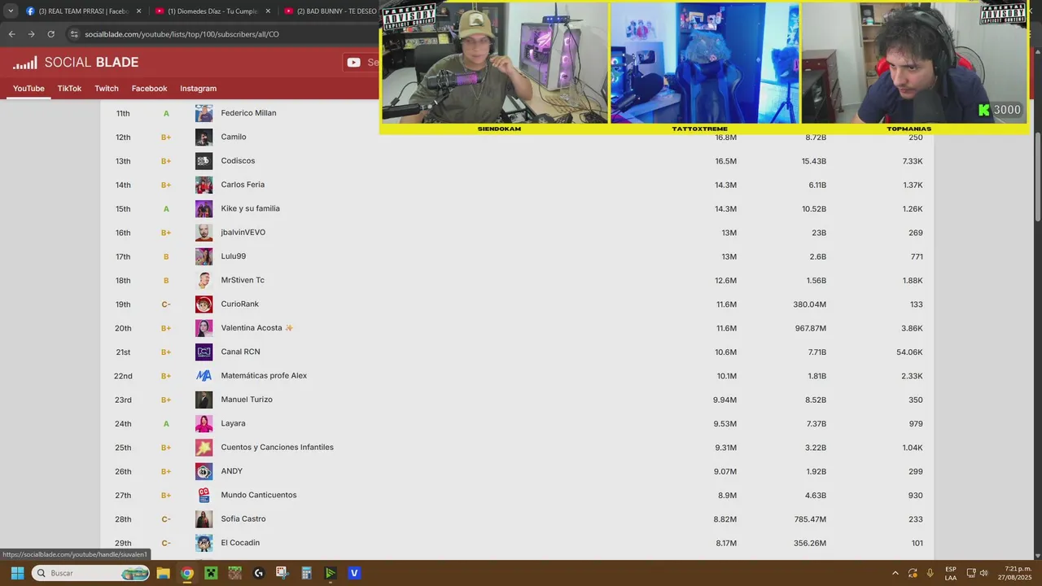This screenshot has height=586, width=1042.
Task: Click the Matemáticas profe Alex logo
Action: 204,376
